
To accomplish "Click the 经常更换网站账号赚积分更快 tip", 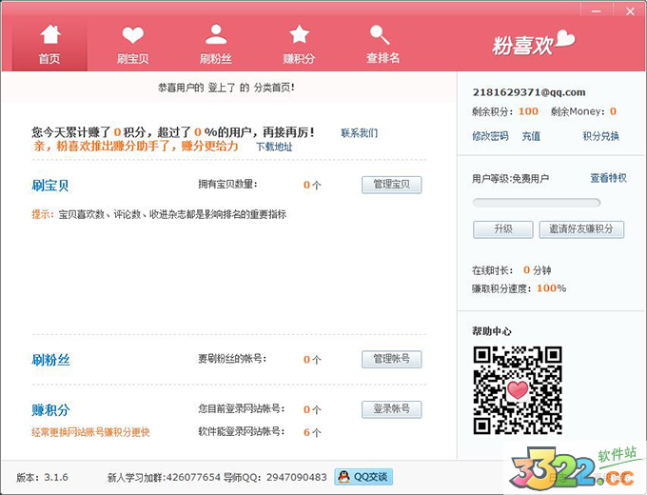I will tap(90, 432).
